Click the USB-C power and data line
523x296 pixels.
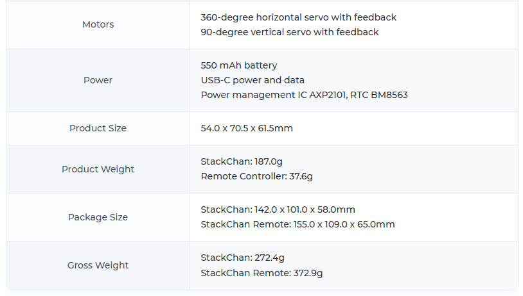tap(253, 80)
